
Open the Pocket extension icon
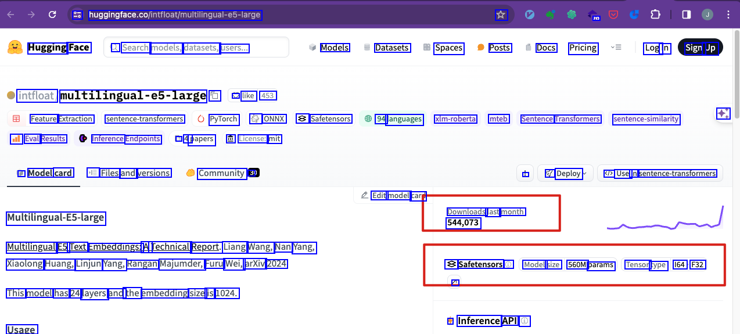coord(613,15)
